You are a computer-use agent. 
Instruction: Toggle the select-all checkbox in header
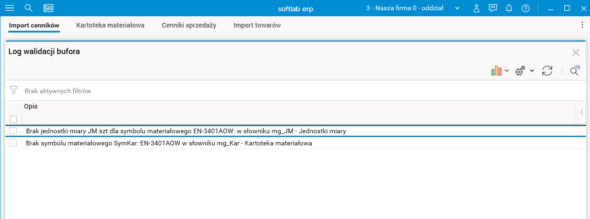(x=13, y=119)
